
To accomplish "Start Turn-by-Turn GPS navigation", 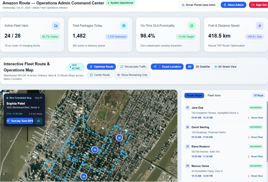I will pyautogui.click(x=20, y=121).
